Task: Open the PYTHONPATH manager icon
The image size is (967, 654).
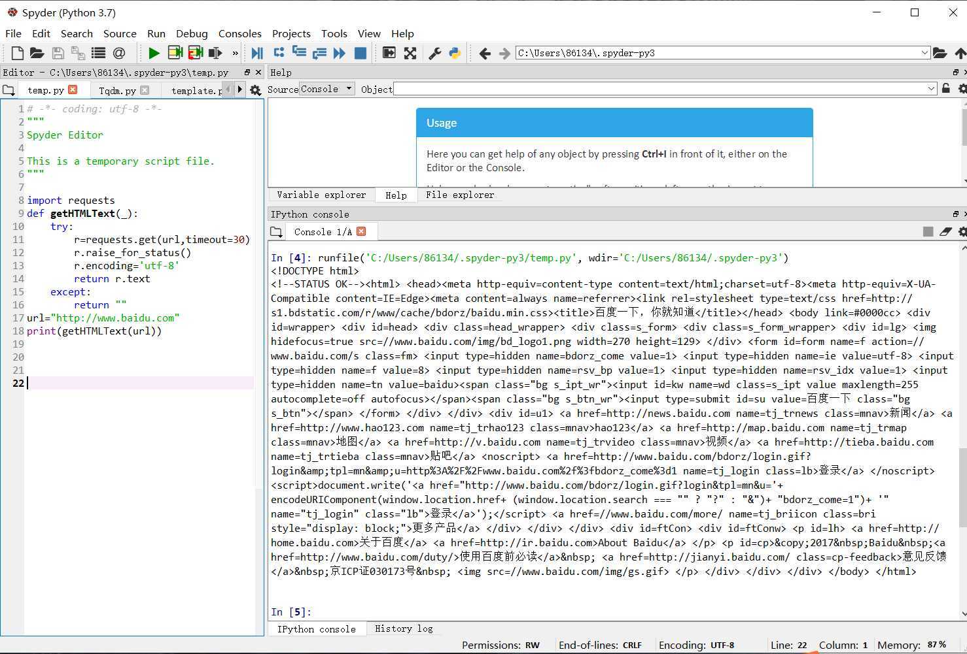Action: [455, 53]
